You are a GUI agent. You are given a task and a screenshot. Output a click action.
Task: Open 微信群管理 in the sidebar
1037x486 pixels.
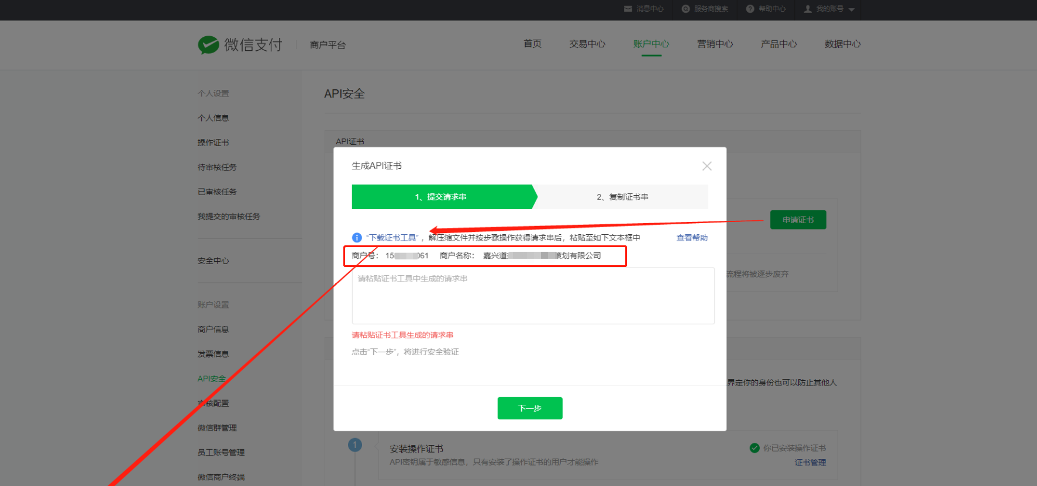(217, 428)
